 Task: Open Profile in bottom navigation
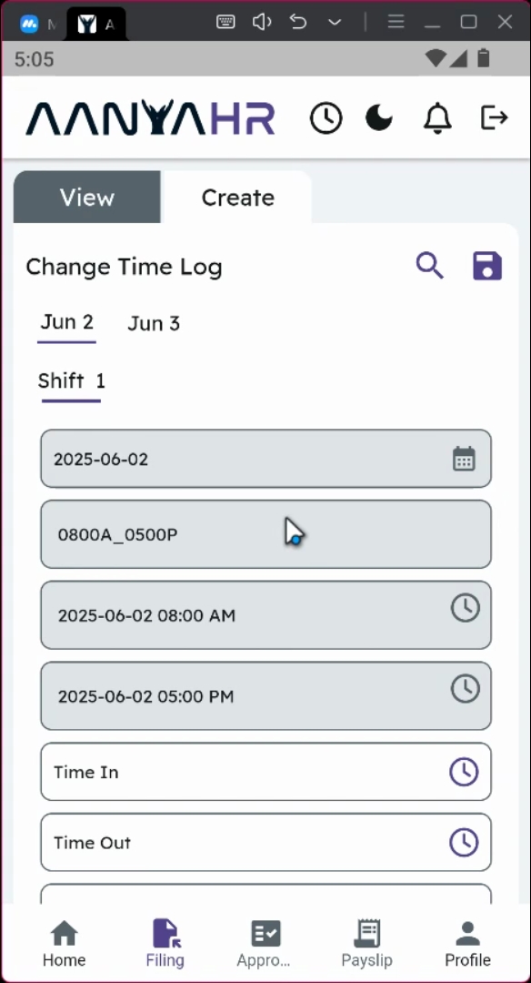[467, 943]
